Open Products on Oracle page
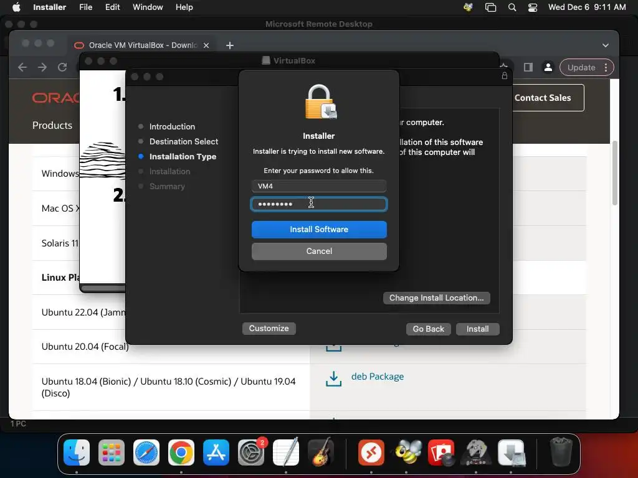 click(52, 125)
